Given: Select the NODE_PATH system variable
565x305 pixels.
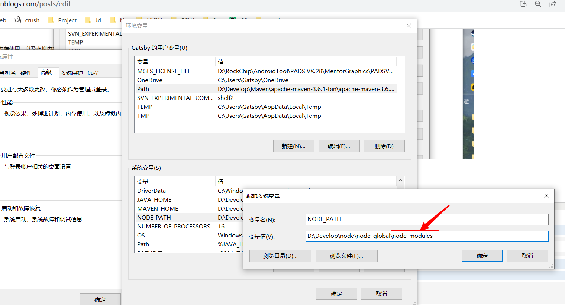Looking at the screenshot, I should click(x=154, y=217).
